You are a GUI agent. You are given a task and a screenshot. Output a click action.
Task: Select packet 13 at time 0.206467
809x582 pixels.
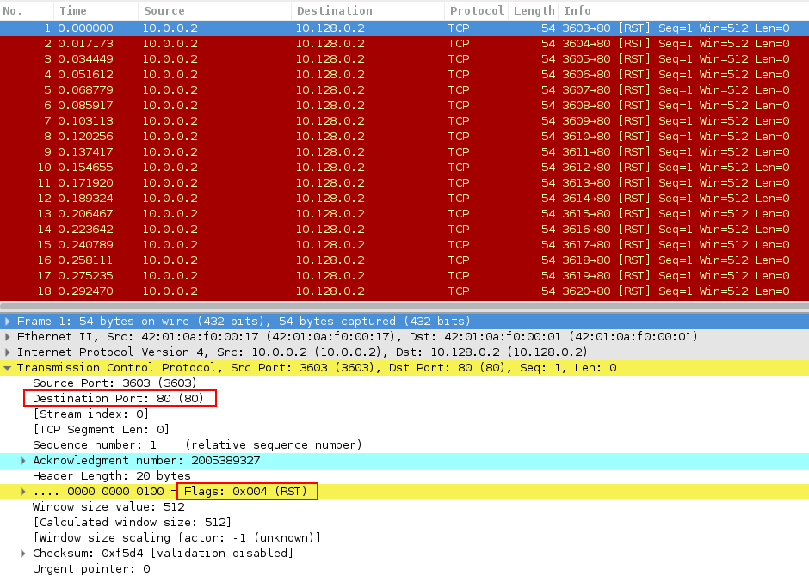(x=404, y=213)
